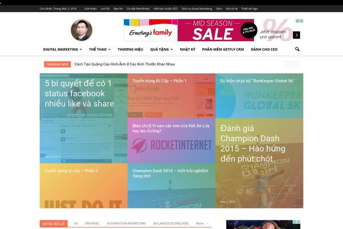Select the Balanced Scorecard tab
Viewport: 343px width, 229px height.
171,223
